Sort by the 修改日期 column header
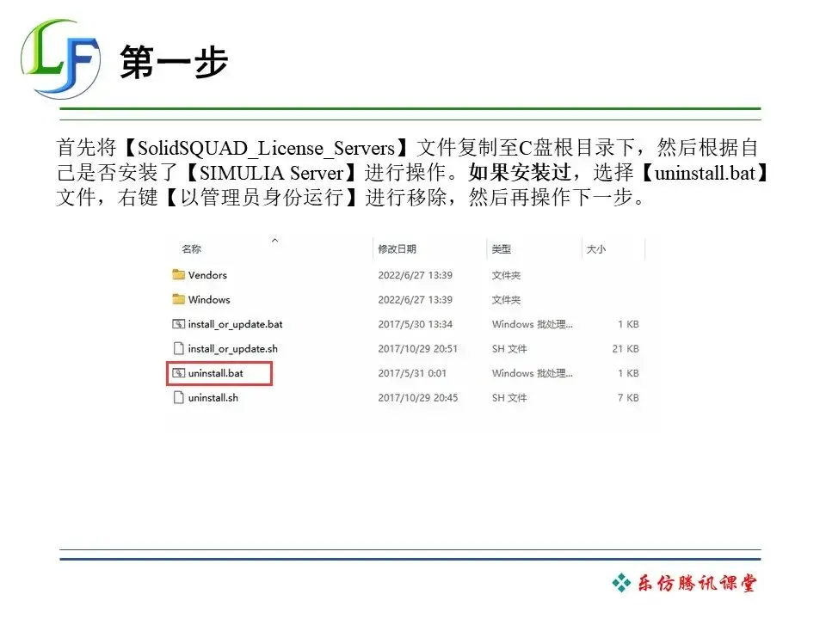 [x=398, y=249]
